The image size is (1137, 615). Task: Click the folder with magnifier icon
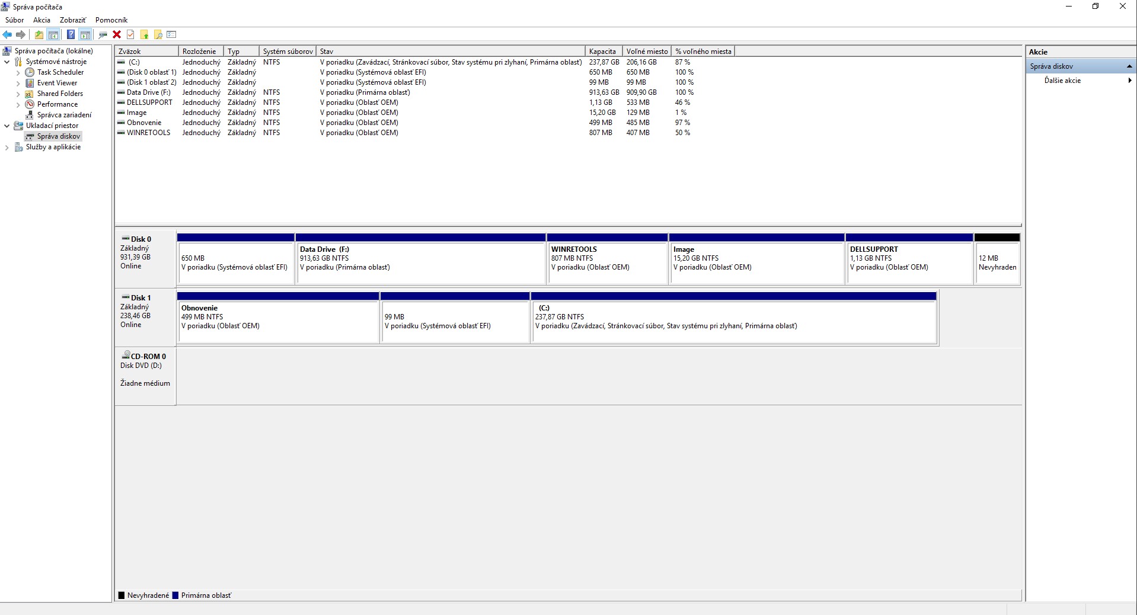(x=158, y=35)
